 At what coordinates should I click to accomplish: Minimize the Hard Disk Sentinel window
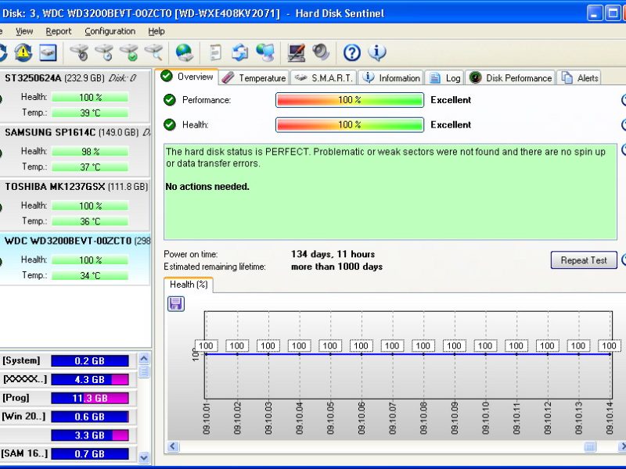[x=595, y=13]
